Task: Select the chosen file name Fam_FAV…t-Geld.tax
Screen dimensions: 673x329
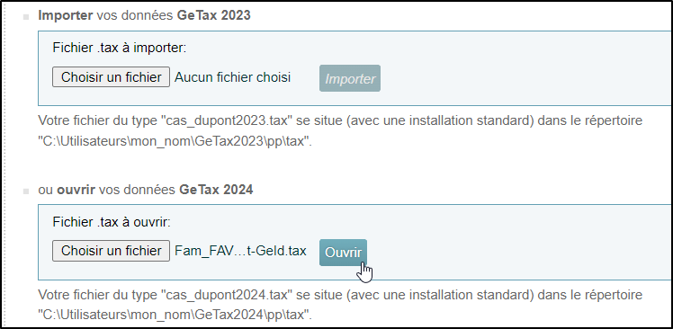Action: point(240,251)
